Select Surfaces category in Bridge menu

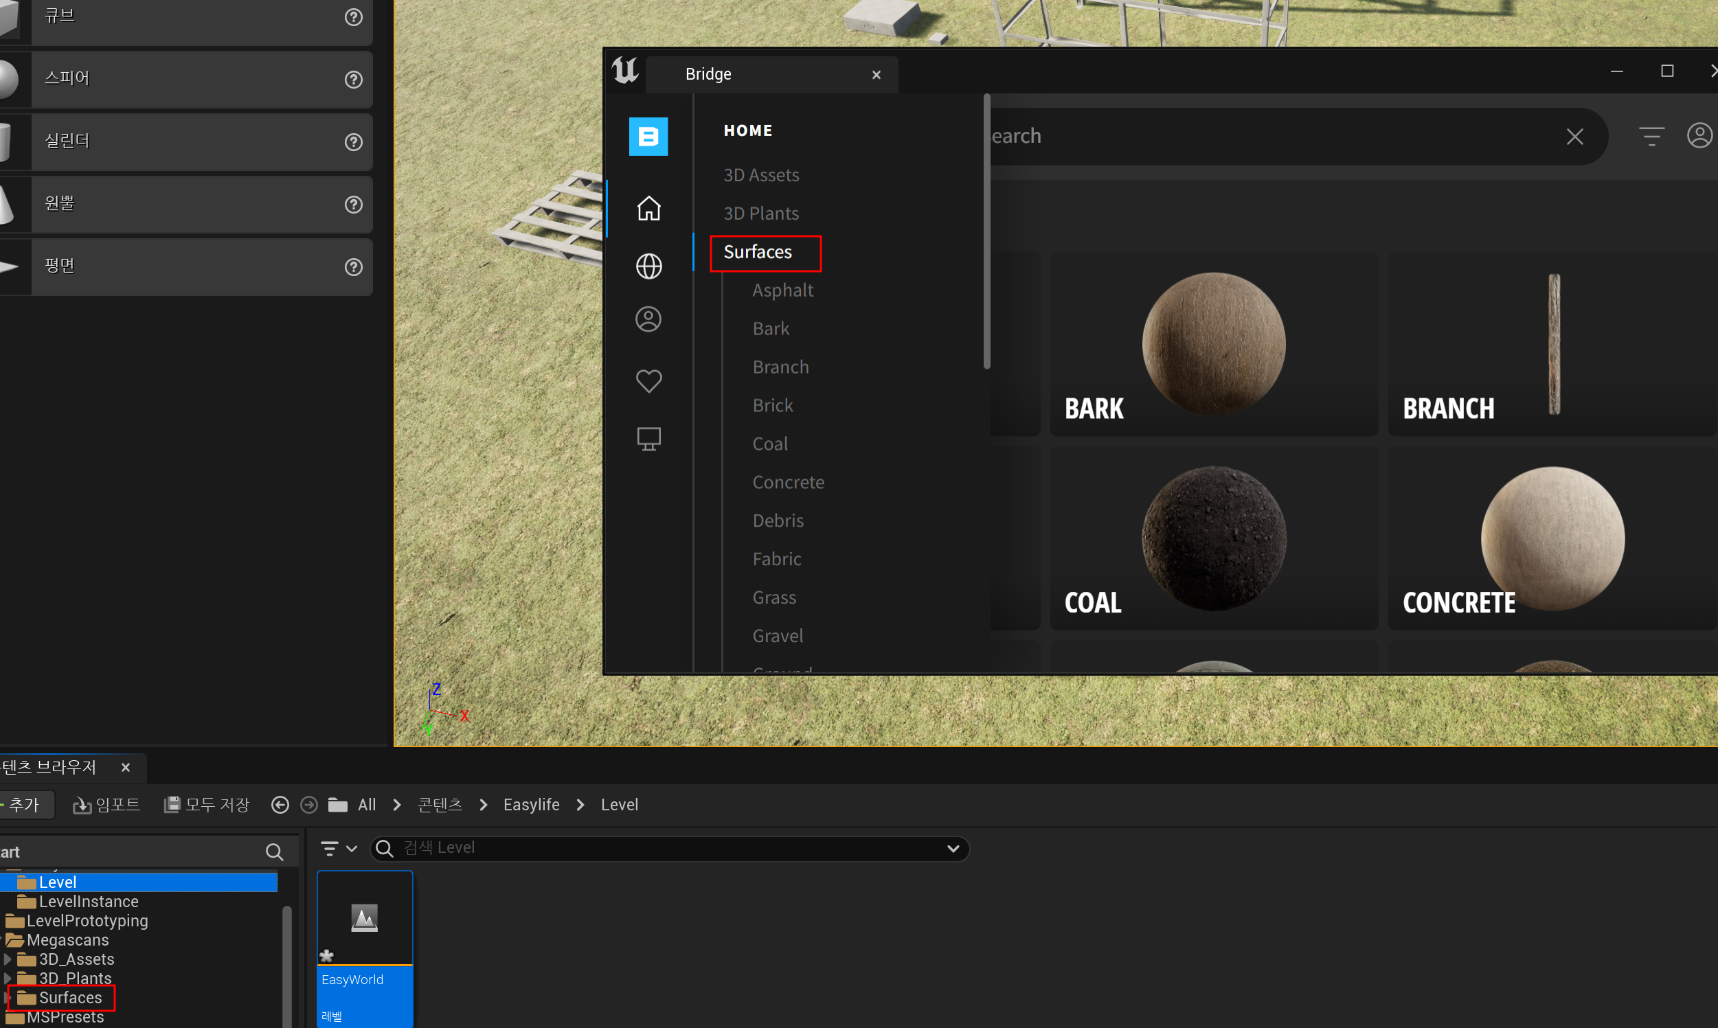click(757, 252)
